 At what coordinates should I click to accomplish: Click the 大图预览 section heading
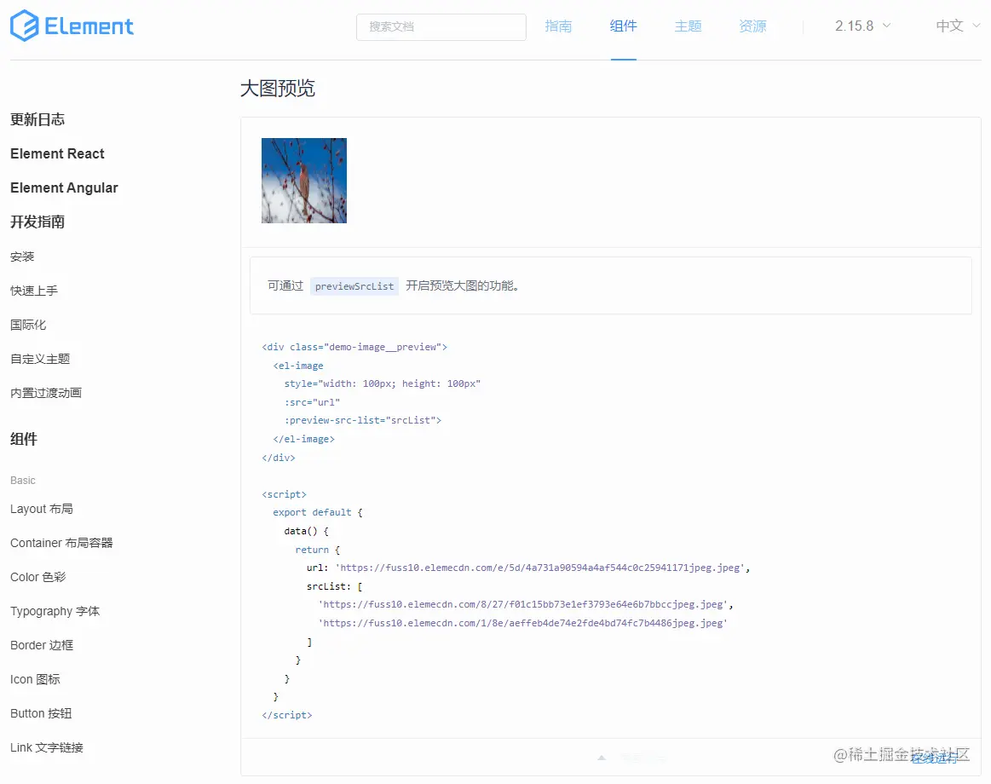(278, 89)
